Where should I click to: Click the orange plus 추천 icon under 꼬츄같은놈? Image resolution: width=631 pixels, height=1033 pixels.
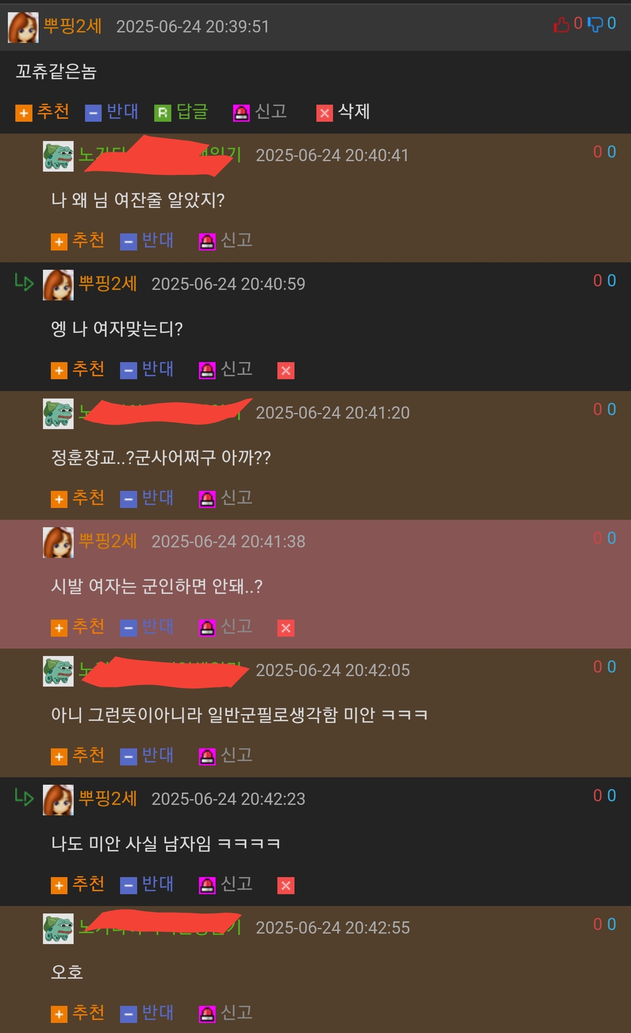[x=24, y=113]
